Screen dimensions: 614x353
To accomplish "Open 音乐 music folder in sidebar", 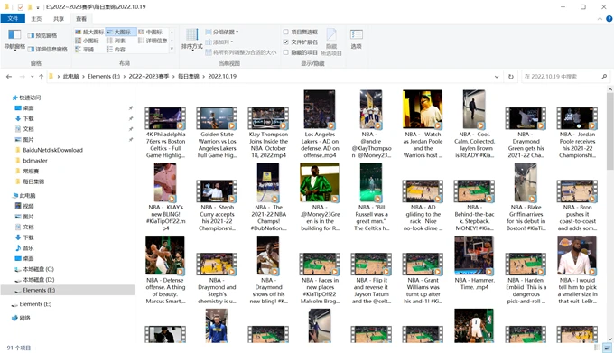I will tap(28, 248).
